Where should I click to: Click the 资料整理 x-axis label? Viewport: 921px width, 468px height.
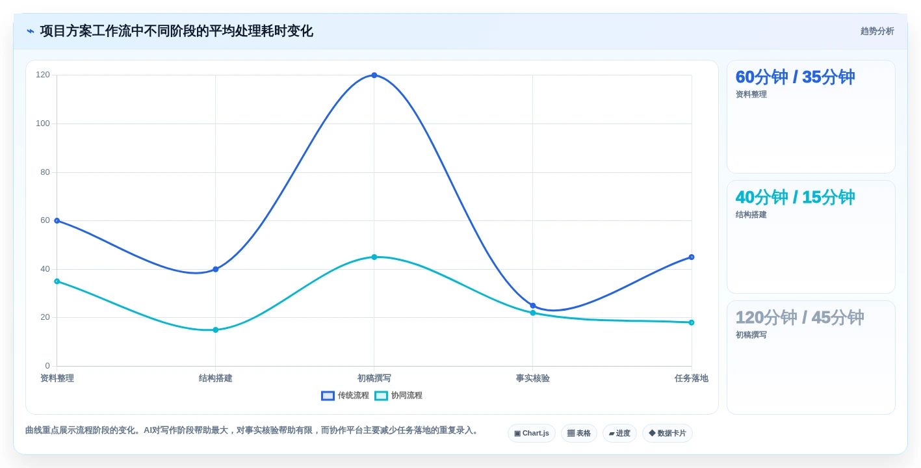click(57, 378)
